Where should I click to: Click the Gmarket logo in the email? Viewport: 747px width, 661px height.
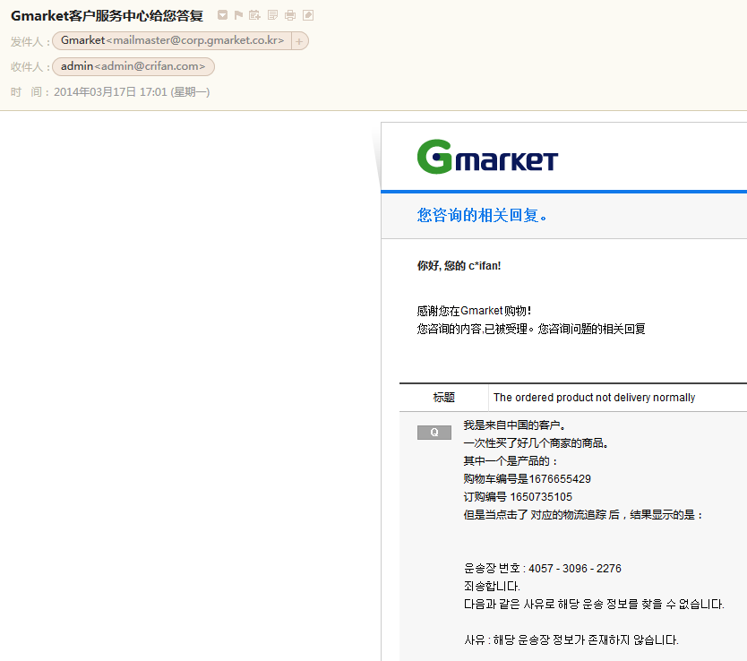click(487, 157)
